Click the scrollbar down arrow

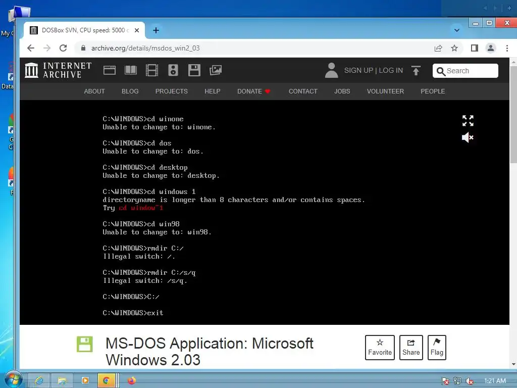(513, 365)
